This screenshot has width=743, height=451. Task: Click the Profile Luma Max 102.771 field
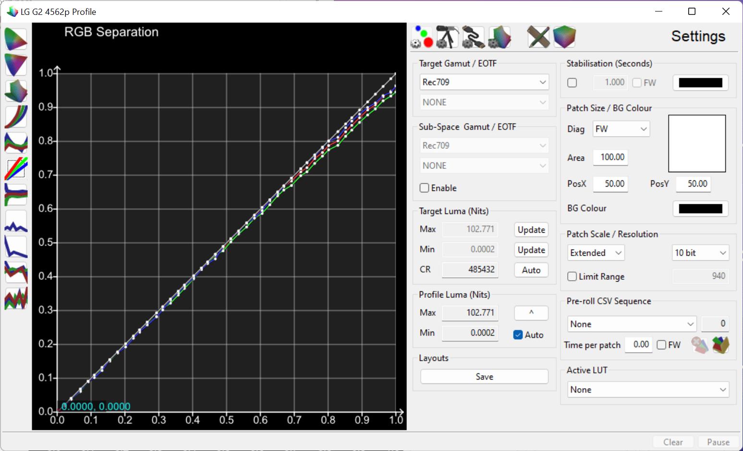click(x=470, y=313)
